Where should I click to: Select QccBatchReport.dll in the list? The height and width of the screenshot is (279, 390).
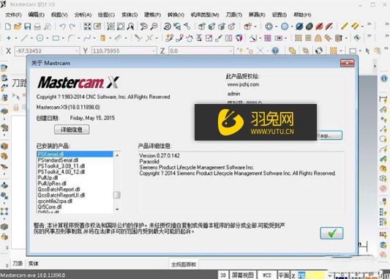[x=75, y=190]
